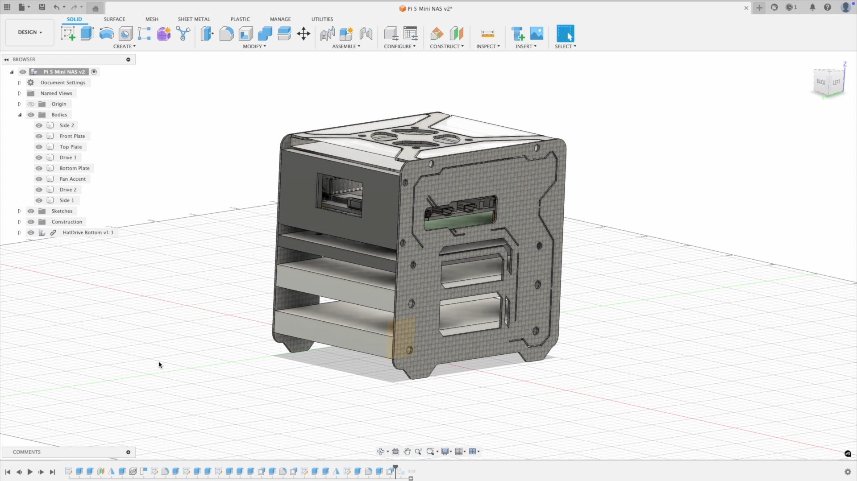
Task: Click the Insert Image canvas icon
Action: (x=537, y=33)
